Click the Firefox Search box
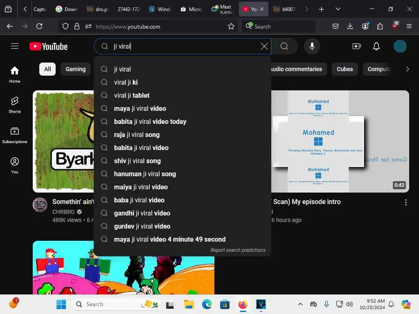 coord(278,27)
